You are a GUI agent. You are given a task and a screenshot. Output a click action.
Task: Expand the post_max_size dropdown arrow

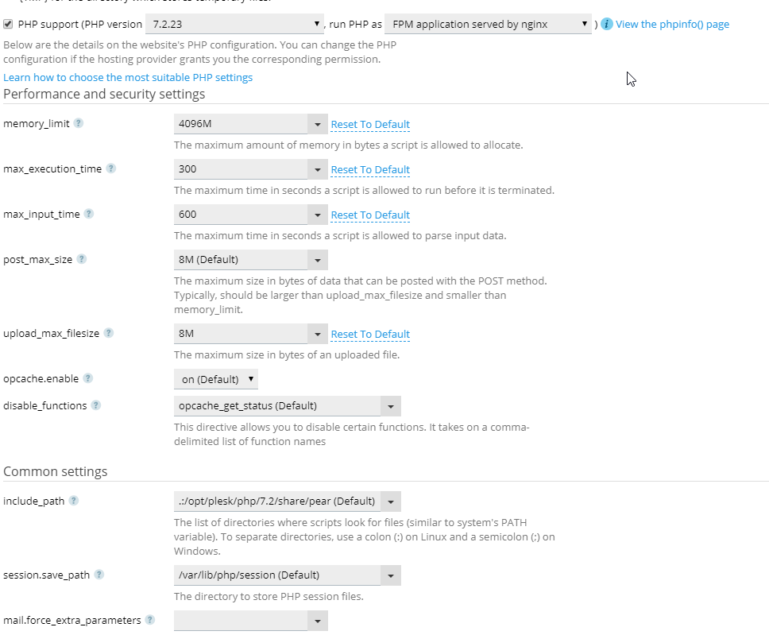click(317, 260)
